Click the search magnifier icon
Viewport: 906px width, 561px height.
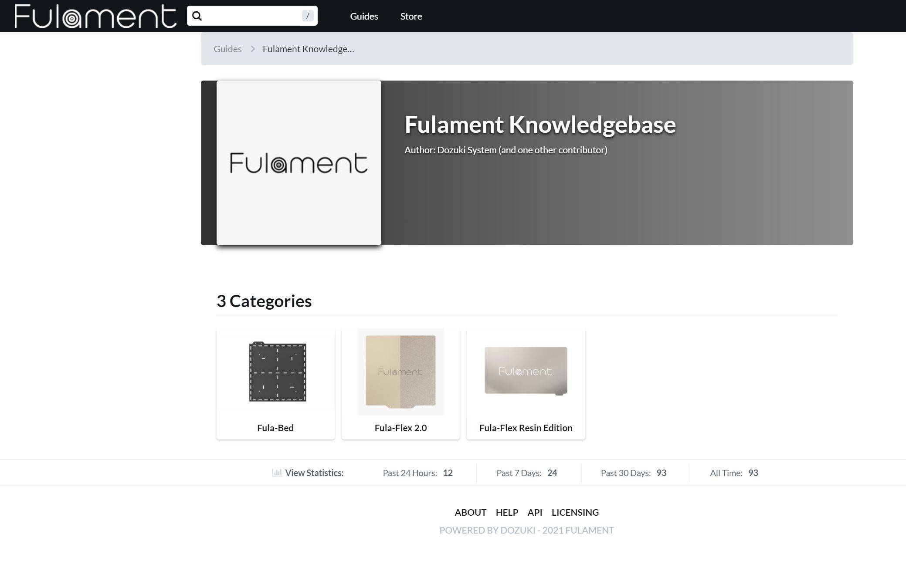pyautogui.click(x=197, y=16)
